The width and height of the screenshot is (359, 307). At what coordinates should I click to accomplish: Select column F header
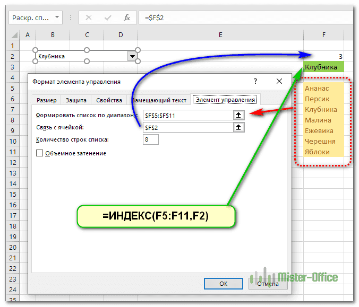(x=324, y=35)
